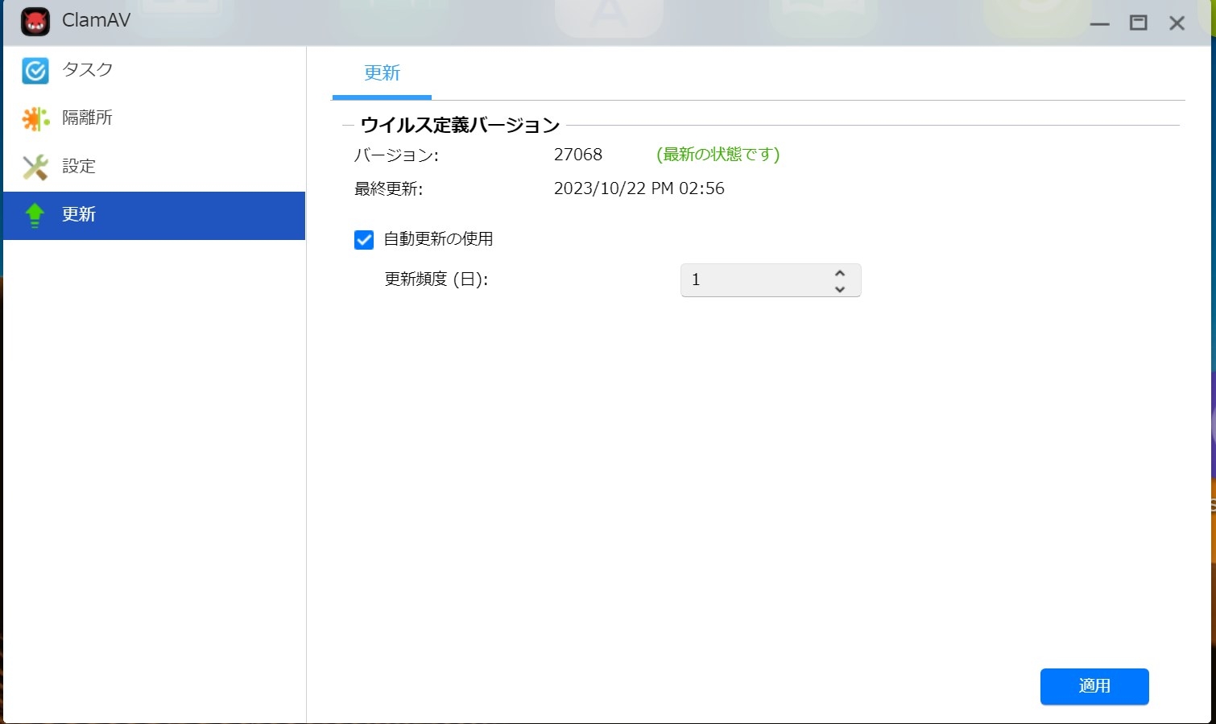This screenshot has height=724, width=1216.
Task: Select the orange splat 隔離所 icon
Action: tap(35, 118)
